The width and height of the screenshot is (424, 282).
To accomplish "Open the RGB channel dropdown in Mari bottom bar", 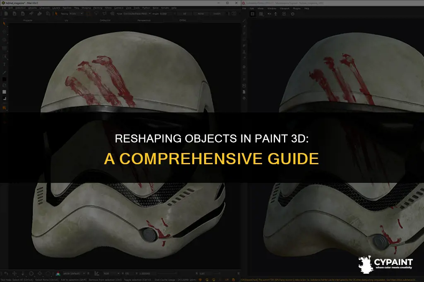I will pyautogui.click(x=111, y=274).
